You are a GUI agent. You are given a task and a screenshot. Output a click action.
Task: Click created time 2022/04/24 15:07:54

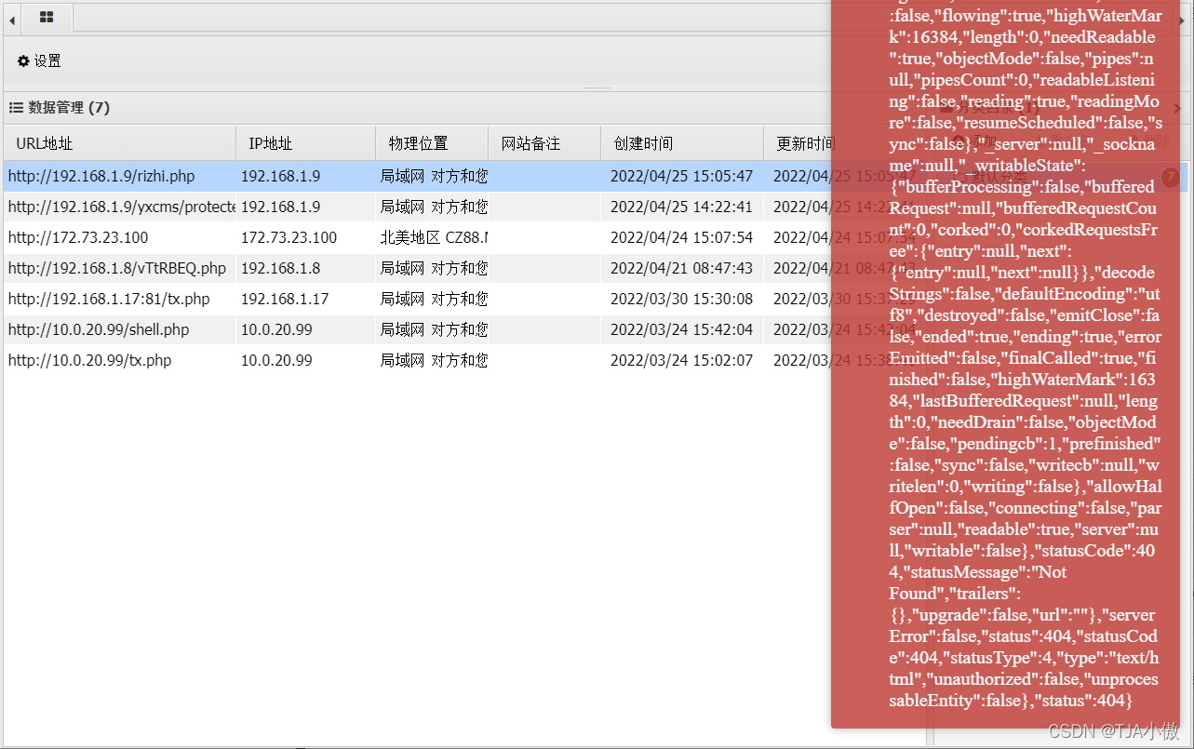[681, 237]
